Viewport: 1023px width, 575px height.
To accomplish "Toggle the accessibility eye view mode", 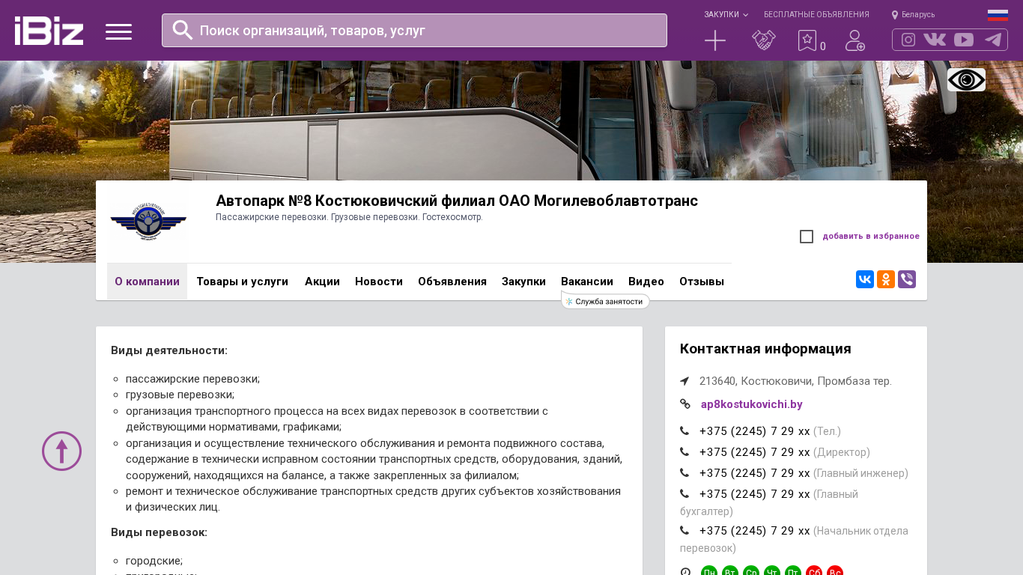I will click(966, 80).
